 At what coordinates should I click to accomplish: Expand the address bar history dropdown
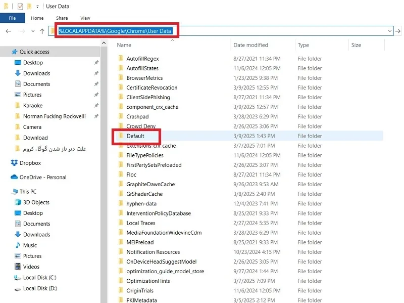(x=389, y=31)
